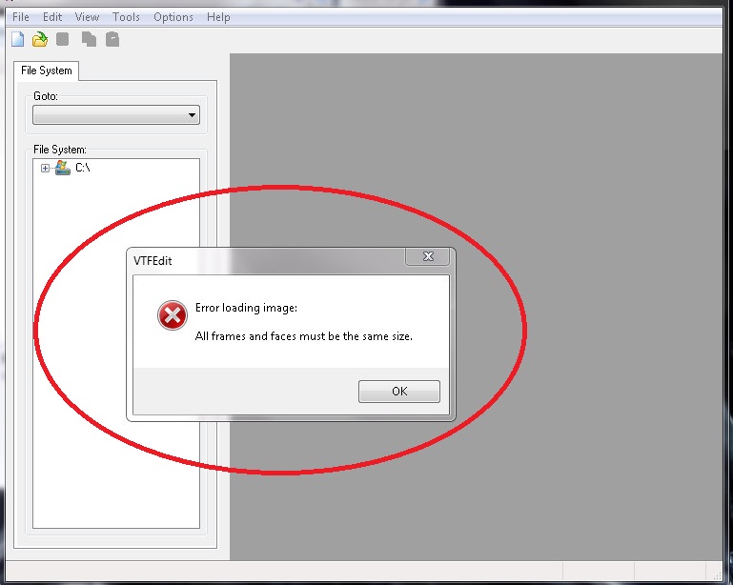Open the View menu
This screenshot has height=585, width=733.
(87, 17)
